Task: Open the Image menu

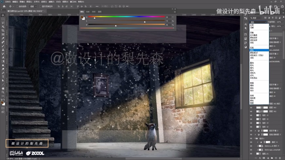Action: (x=22, y=2)
